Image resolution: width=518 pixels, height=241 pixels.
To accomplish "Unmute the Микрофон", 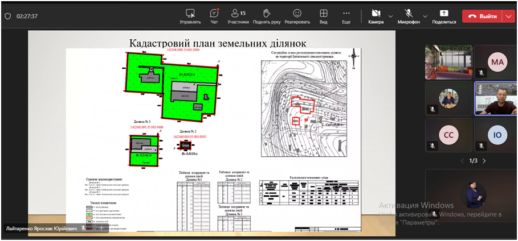I will click(x=409, y=16).
